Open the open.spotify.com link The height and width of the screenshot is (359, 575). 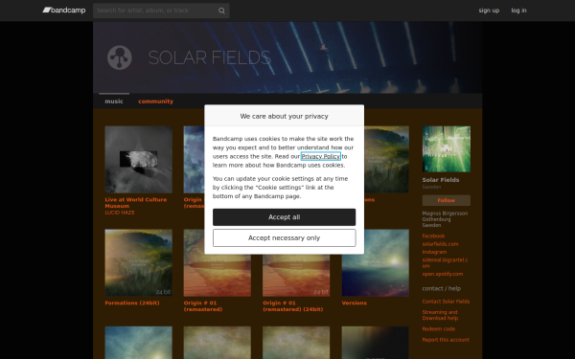442,274
